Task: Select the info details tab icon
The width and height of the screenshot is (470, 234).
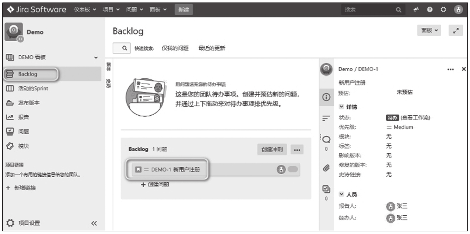Action: (x=326, y=97)
